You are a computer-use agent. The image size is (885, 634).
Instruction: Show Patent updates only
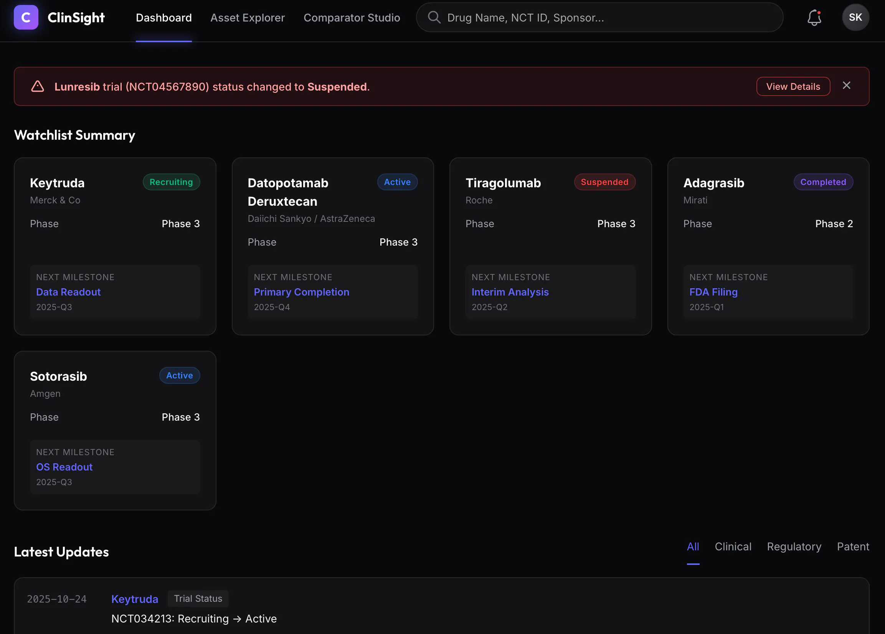853,546
